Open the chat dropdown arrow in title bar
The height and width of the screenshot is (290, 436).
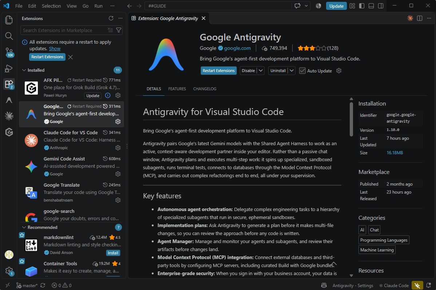point(306,6)
